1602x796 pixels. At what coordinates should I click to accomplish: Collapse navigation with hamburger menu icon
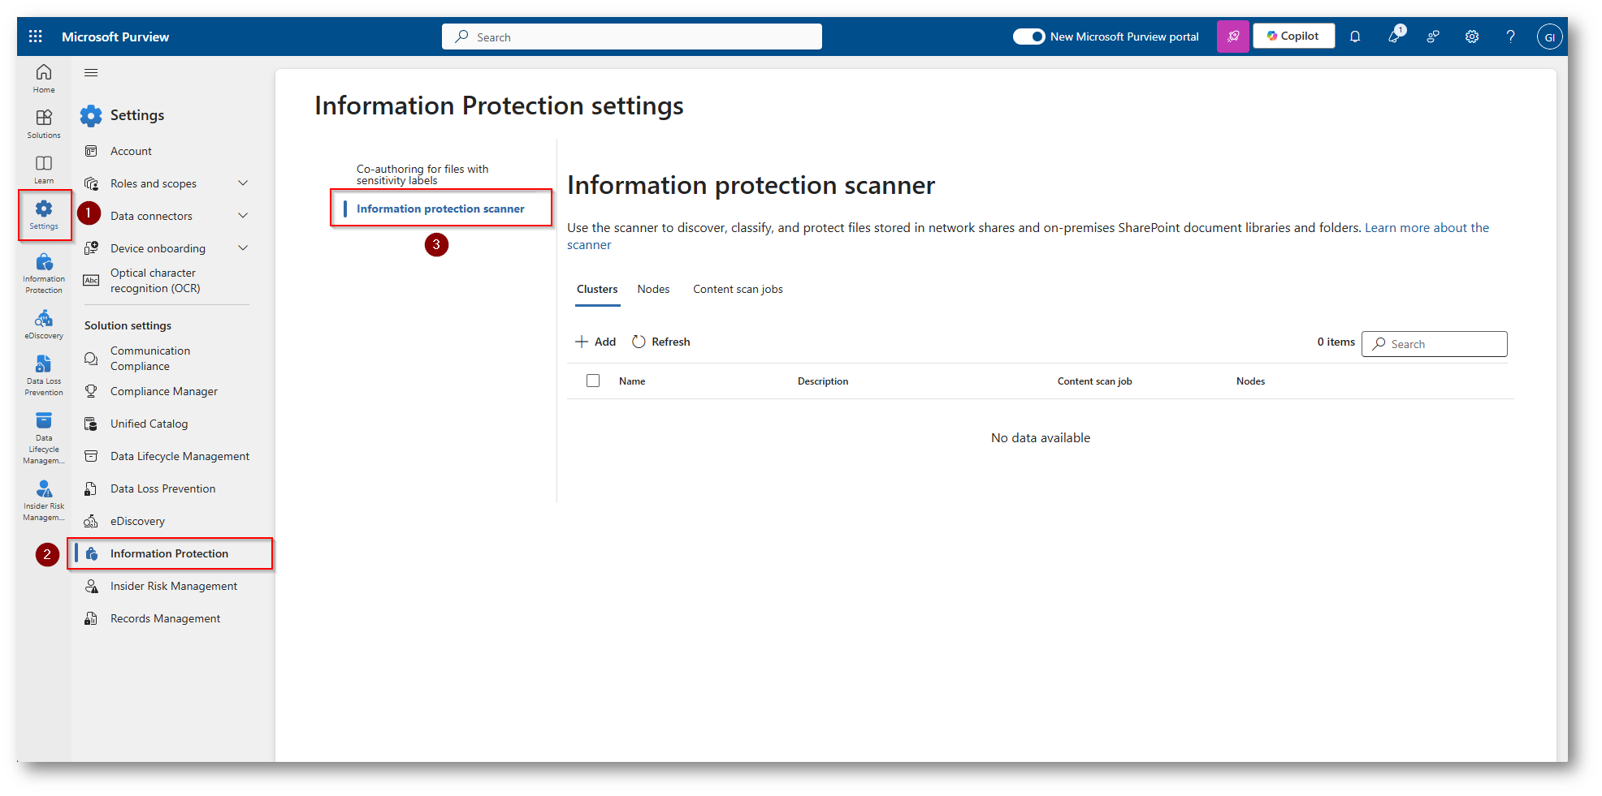pyautogui.click(x=91, y=73)
